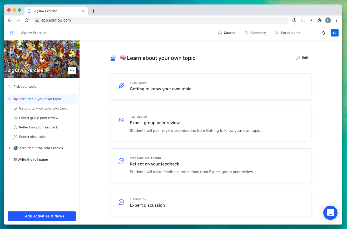Go back in browser history
Image resolution: width=347 pixels, height=229 pixels.
pyautogui.click(x=10, y=20)
